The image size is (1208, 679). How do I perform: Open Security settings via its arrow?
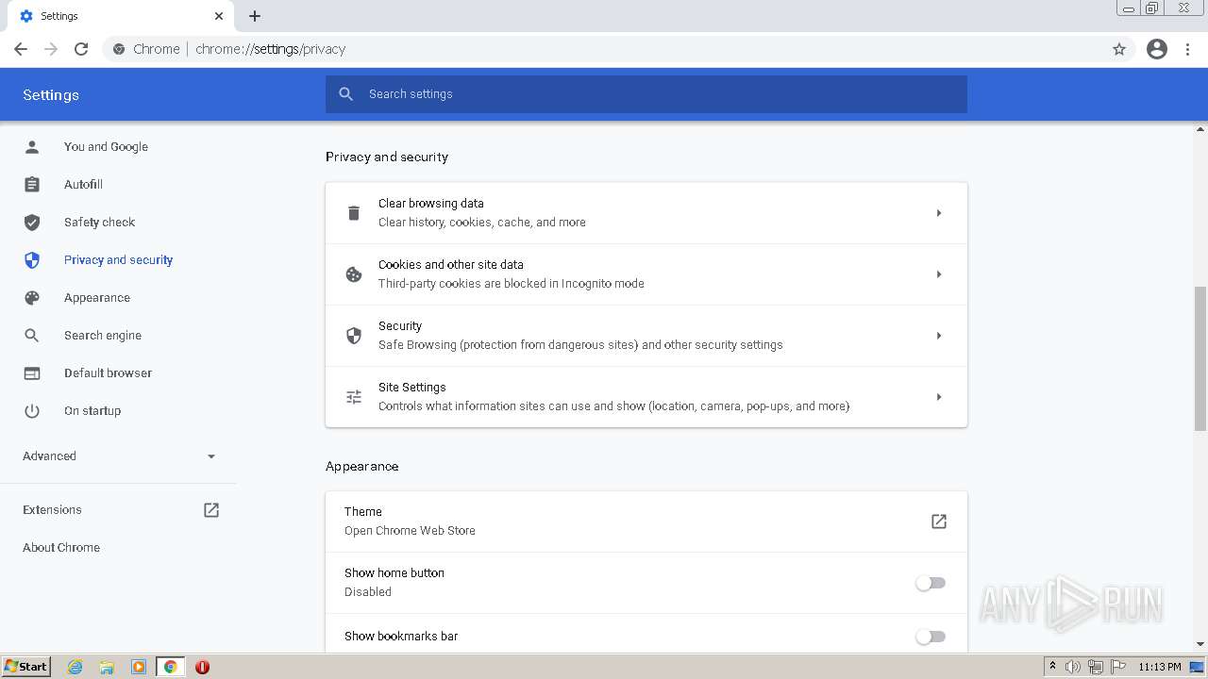(x=939, y=336)
